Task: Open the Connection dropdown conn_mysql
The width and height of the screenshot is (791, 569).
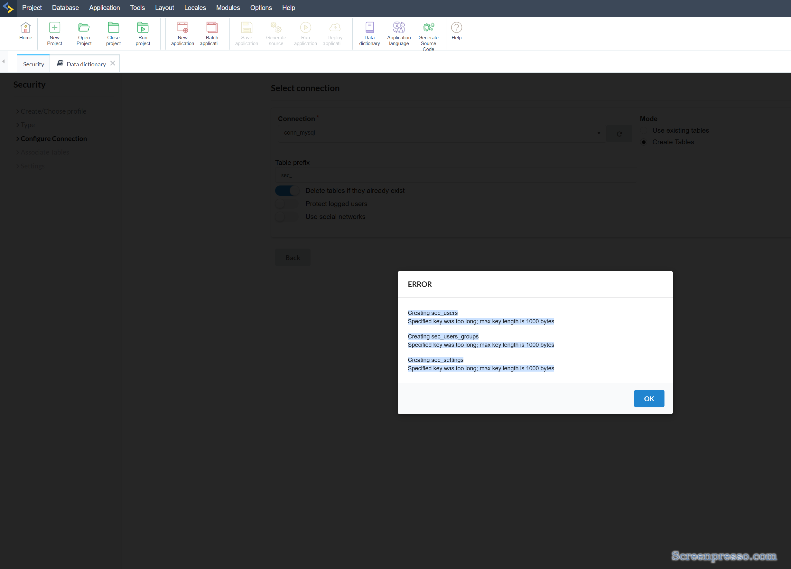Action: [x=441, y=133]
